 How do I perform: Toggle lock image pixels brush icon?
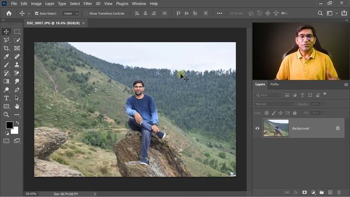pyautogui.click(x=273, y=113)
